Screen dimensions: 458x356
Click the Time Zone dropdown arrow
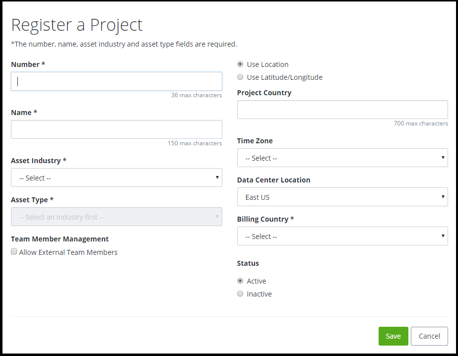click(x=443, y=158)
